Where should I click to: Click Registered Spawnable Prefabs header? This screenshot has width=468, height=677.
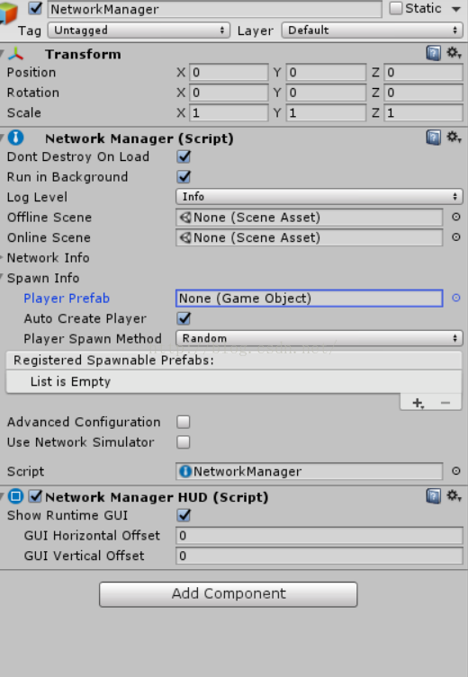(234, 361)
